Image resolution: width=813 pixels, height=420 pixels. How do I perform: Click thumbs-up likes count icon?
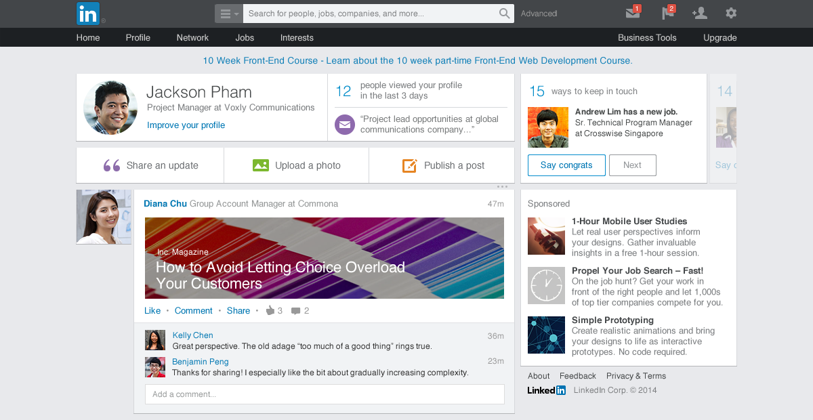point(270,311)
